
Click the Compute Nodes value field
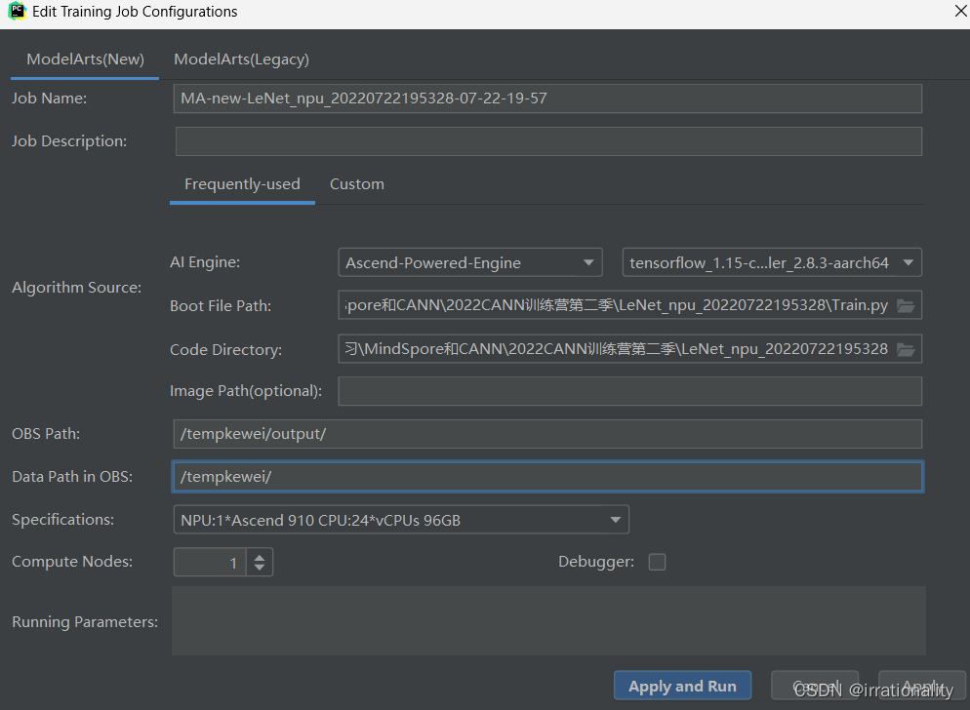(210, 562)
